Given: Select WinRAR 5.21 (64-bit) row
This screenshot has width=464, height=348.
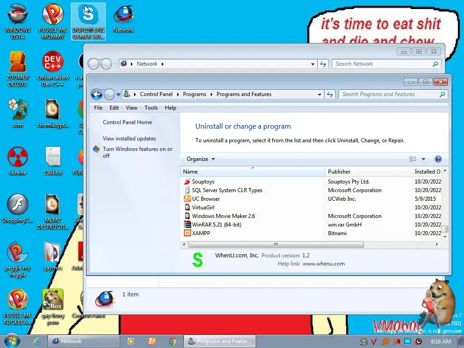Looking at the screenshot, I should (x=312, y=224).
